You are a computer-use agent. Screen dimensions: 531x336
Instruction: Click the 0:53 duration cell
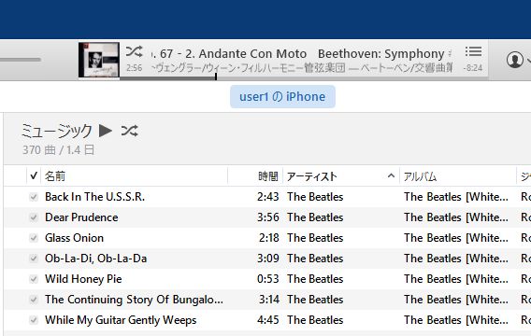(x=268, y=279)
